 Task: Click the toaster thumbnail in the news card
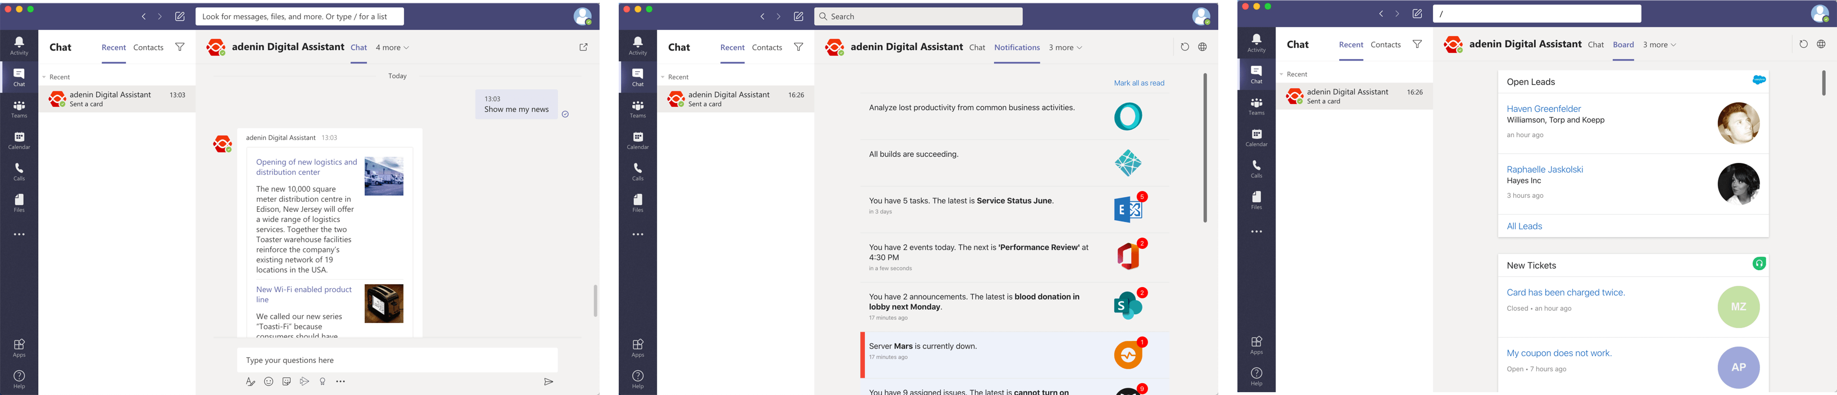pyautogui.click(x=384, y=304)
